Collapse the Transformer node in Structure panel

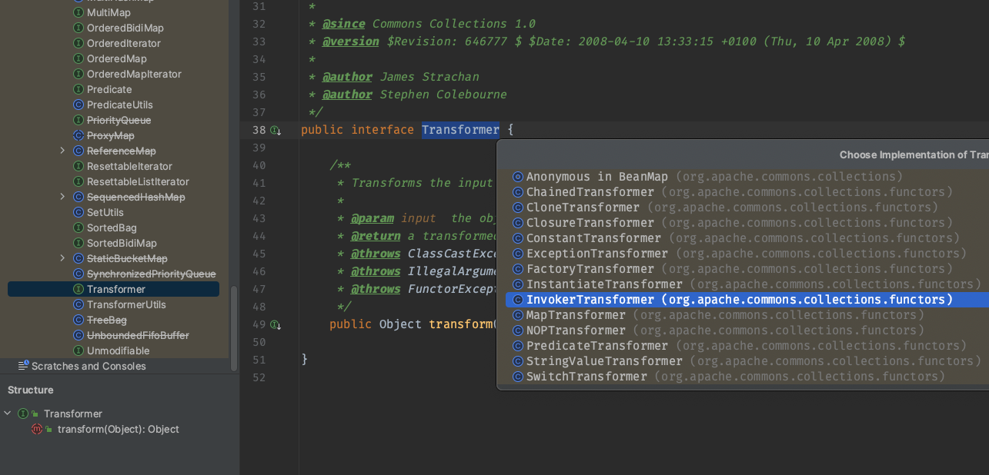click(8, 414)
